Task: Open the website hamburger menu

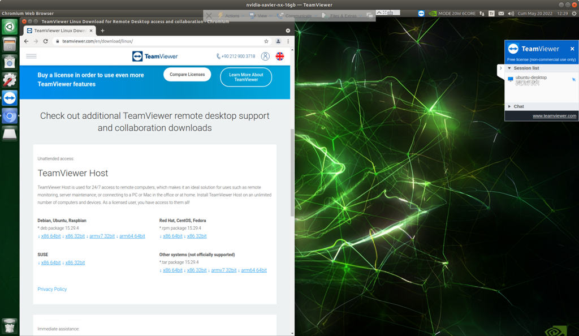Action: pyautogui.click(x=32, y=56)
